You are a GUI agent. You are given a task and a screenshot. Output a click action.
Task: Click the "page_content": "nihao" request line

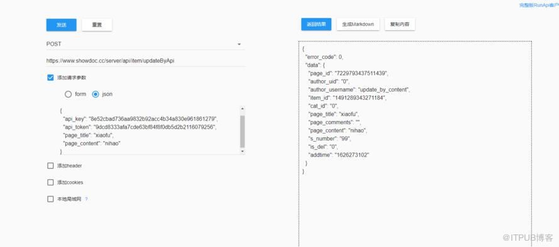point(92,143)
